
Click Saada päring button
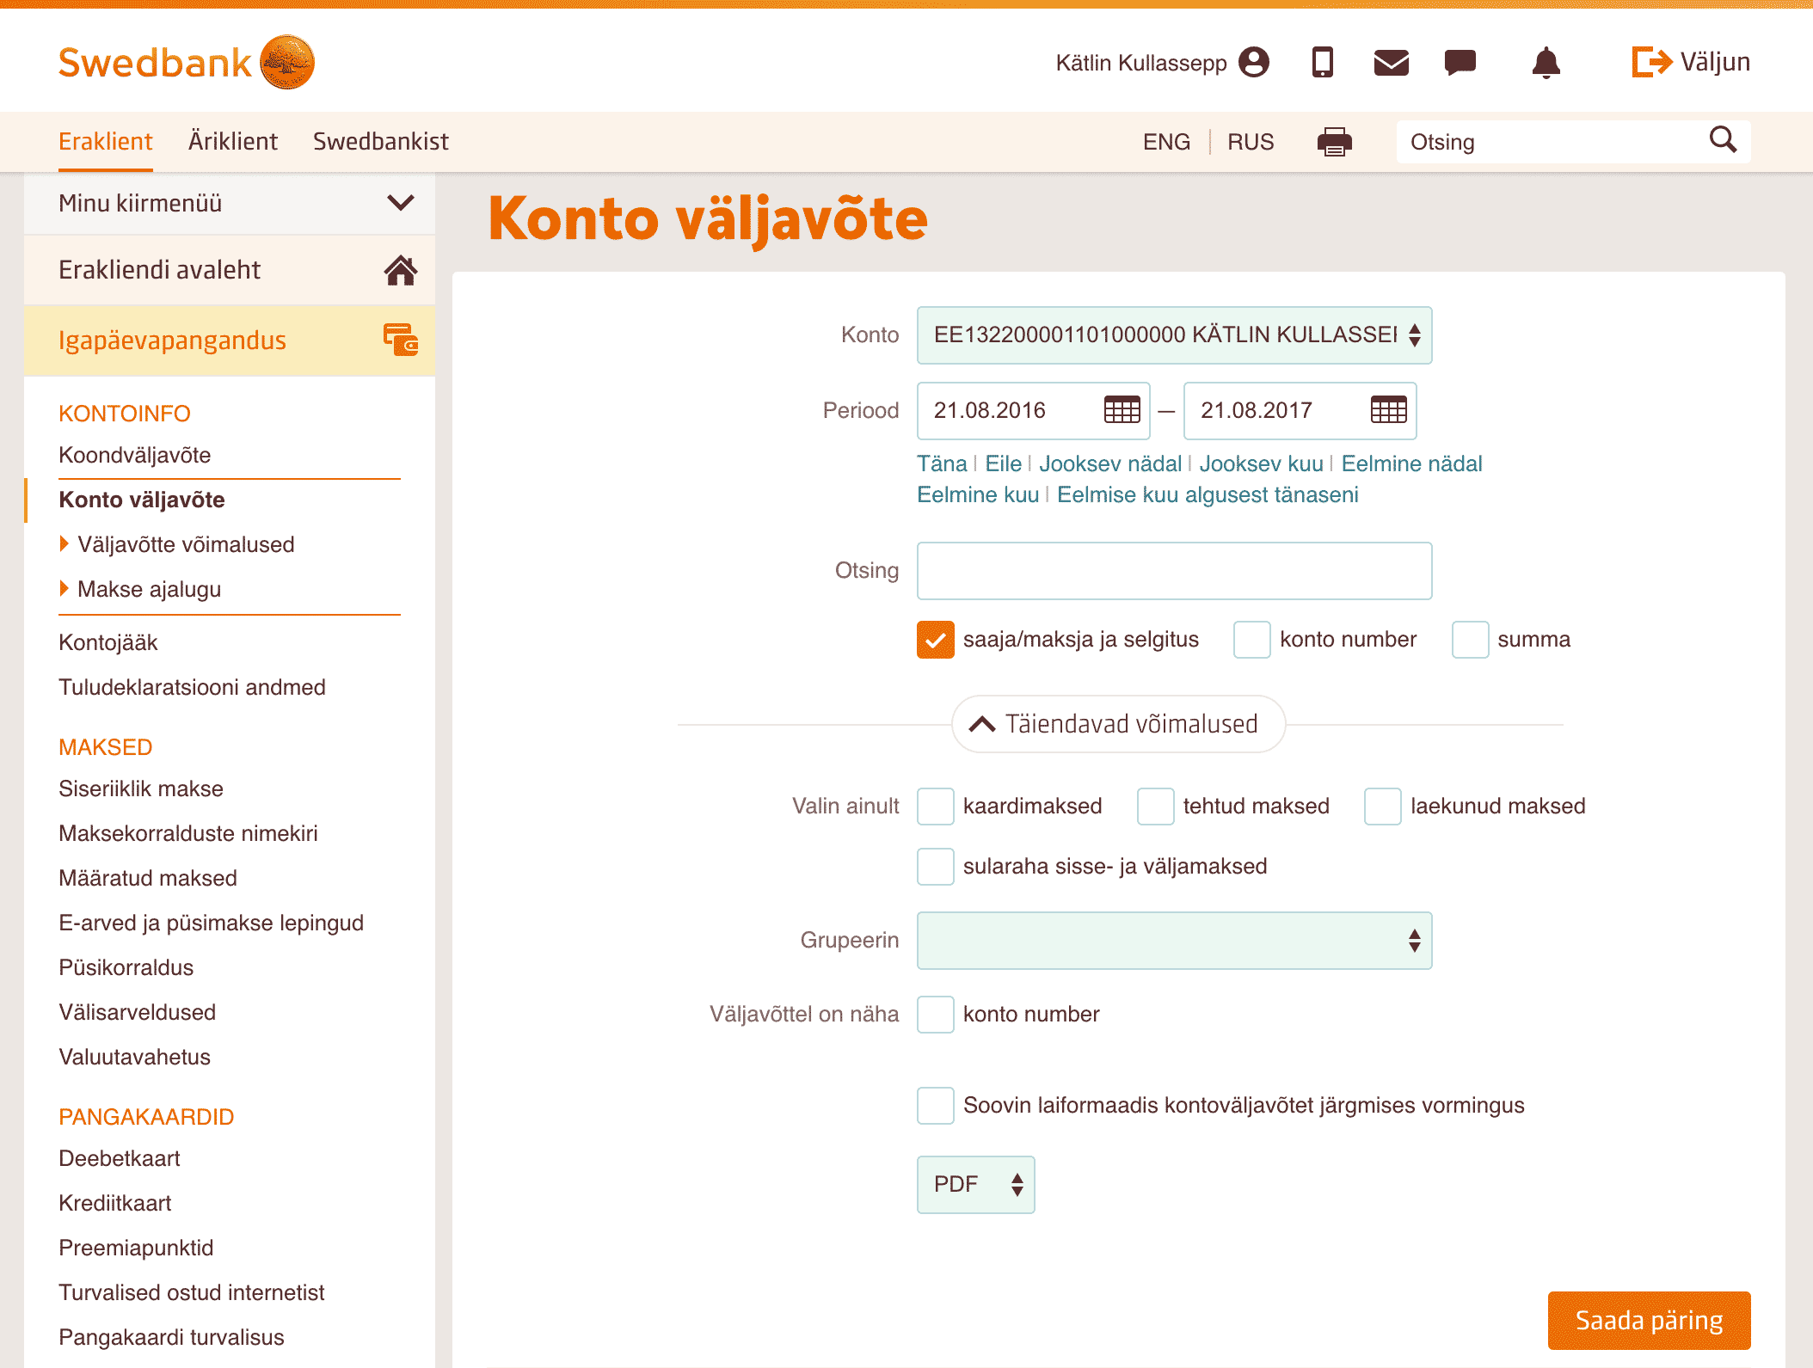pyautogui.click(x=1649, y=1320)
